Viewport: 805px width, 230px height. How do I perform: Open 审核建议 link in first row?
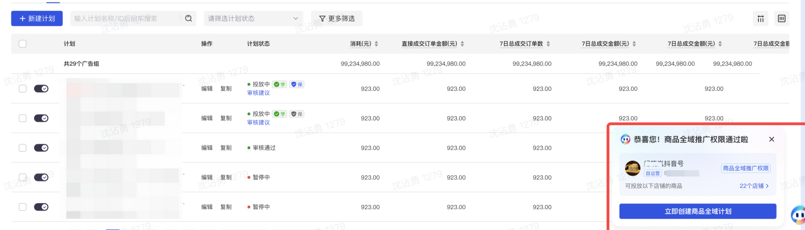(259, 93)
